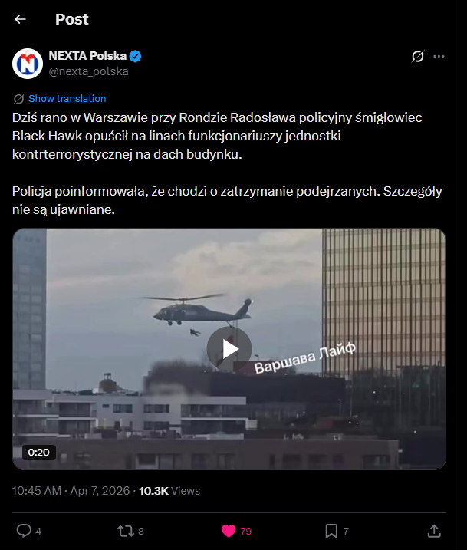
Task: Open Grok icon beside the more menu
Action: pyautogui.click(x=418, y=56)
